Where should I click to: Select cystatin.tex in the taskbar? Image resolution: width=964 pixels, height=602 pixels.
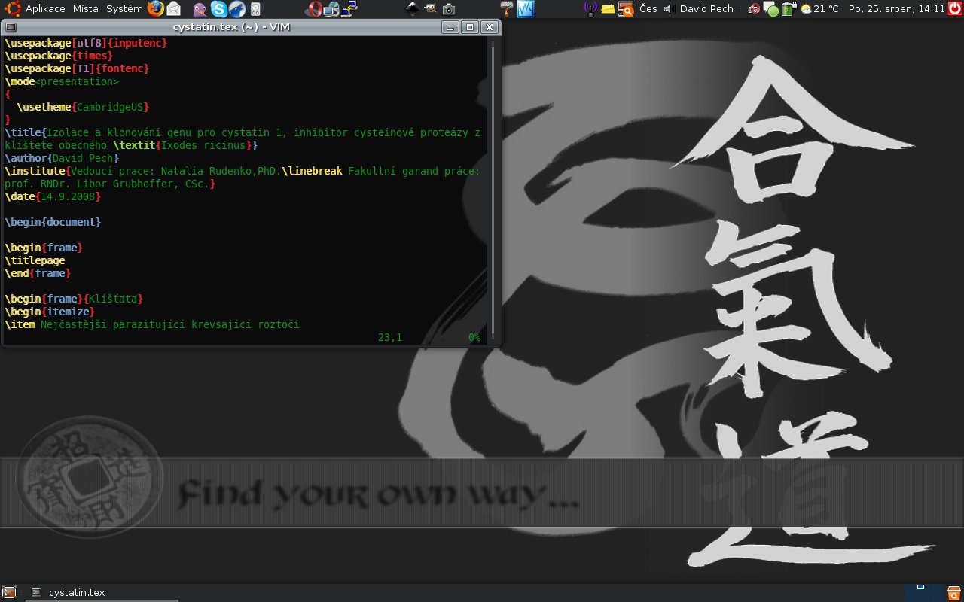pyautogui.click(x=103, y=593)
